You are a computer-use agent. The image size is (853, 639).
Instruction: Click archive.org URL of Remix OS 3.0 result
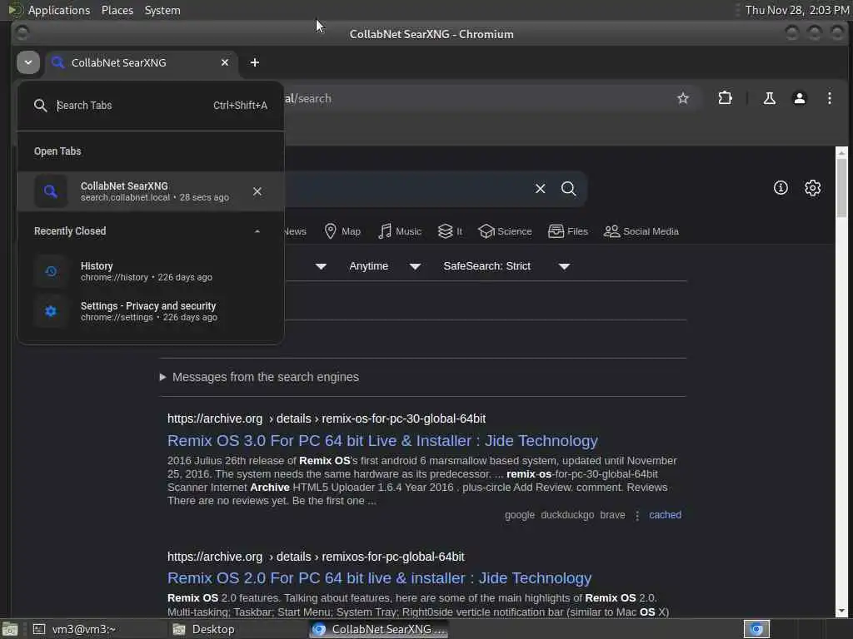tap(327, 419)
